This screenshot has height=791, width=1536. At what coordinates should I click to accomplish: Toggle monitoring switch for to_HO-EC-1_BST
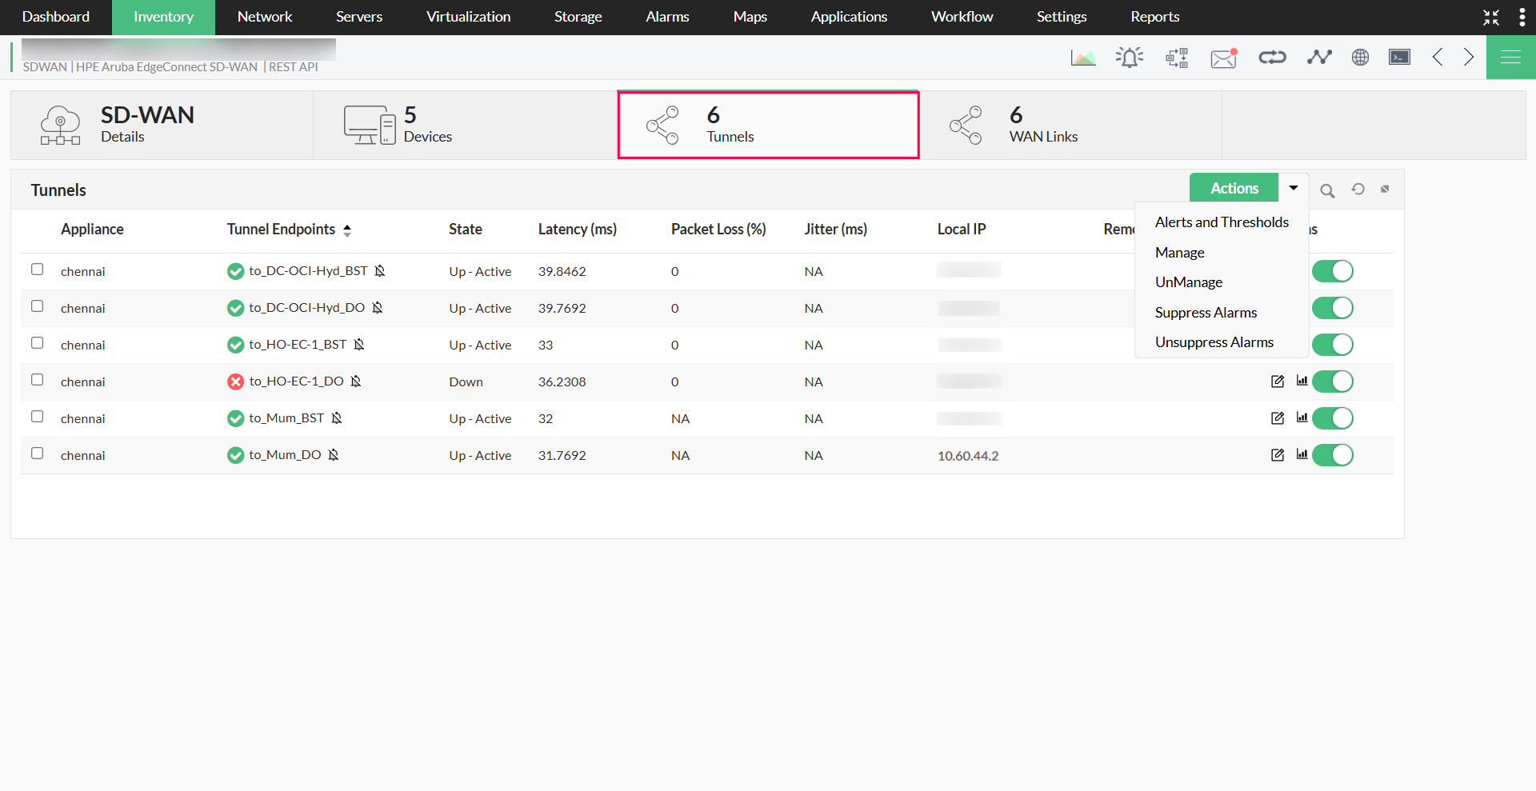[1333, 345]
